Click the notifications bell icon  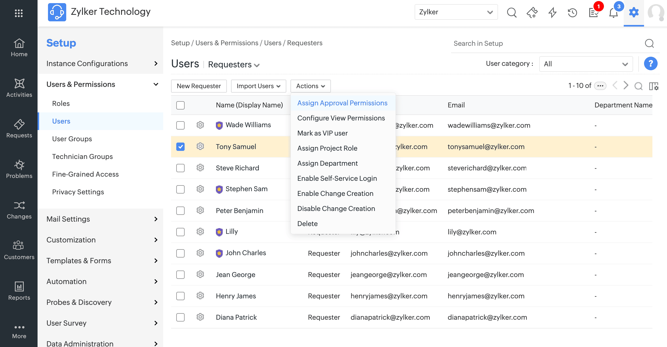click(613, 13)
